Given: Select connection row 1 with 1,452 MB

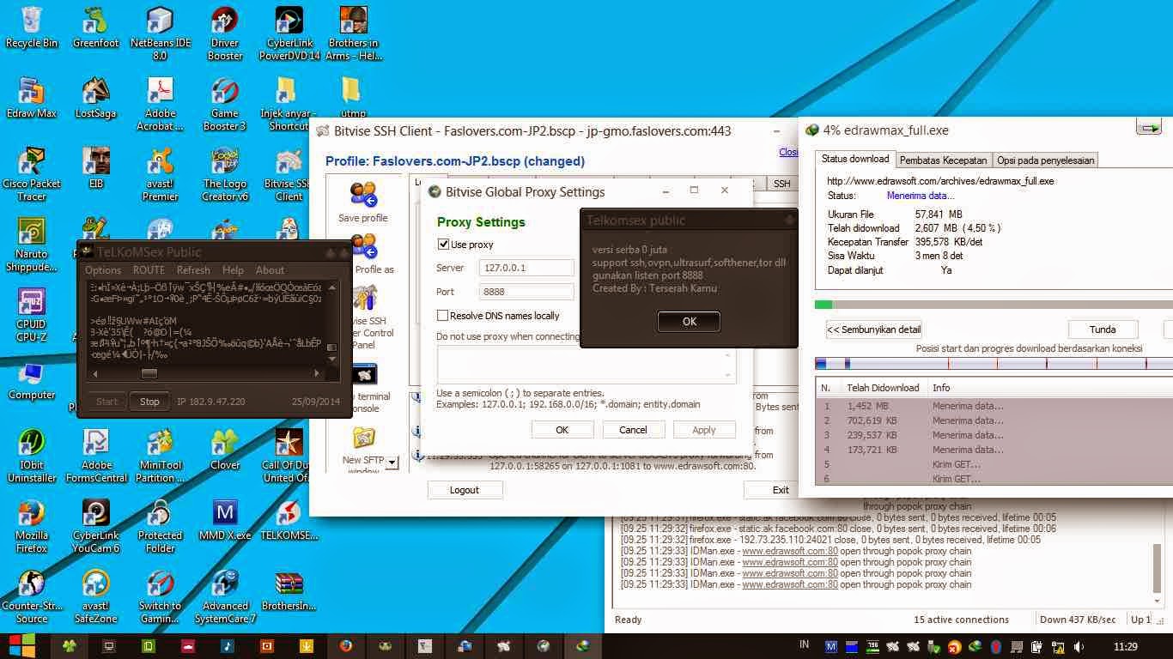Looking at the screenshot, I should click(994, 406).
